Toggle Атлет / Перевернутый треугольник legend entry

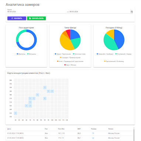point(70,61)
